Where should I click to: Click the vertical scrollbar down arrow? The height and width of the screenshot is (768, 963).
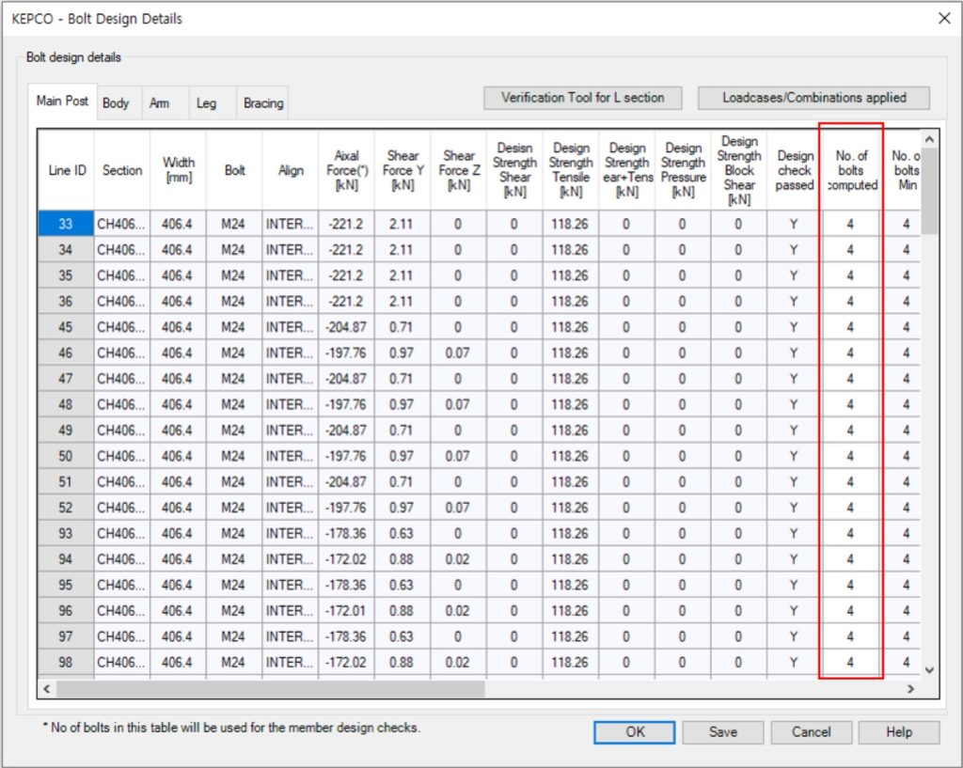coord(929,669)
